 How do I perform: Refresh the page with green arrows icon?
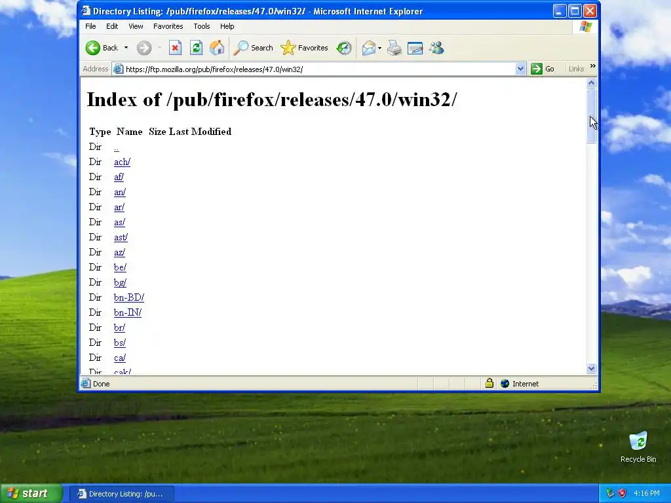click(197, 48)
